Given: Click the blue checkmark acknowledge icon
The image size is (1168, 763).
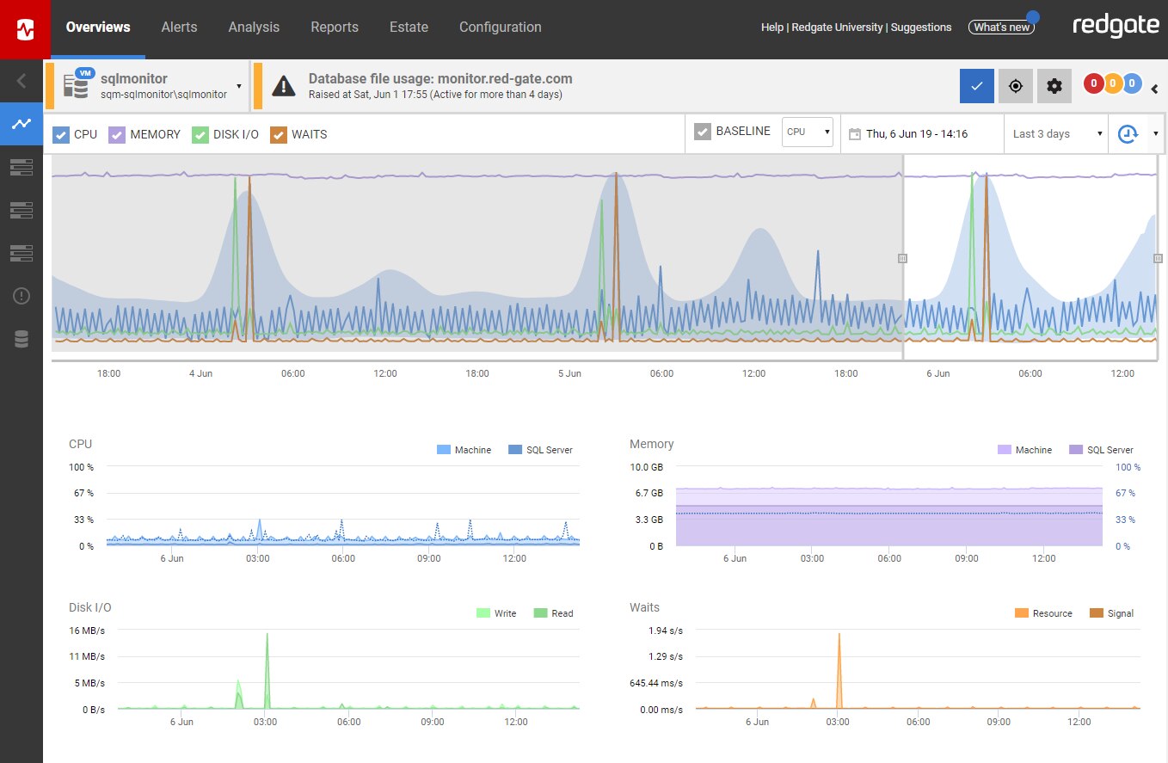Looking at the screenshot, I should [x=976, y=86].
